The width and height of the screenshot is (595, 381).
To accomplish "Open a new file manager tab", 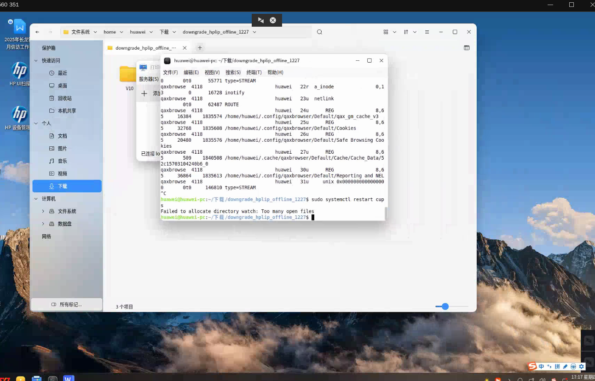I will pos(200,48).
